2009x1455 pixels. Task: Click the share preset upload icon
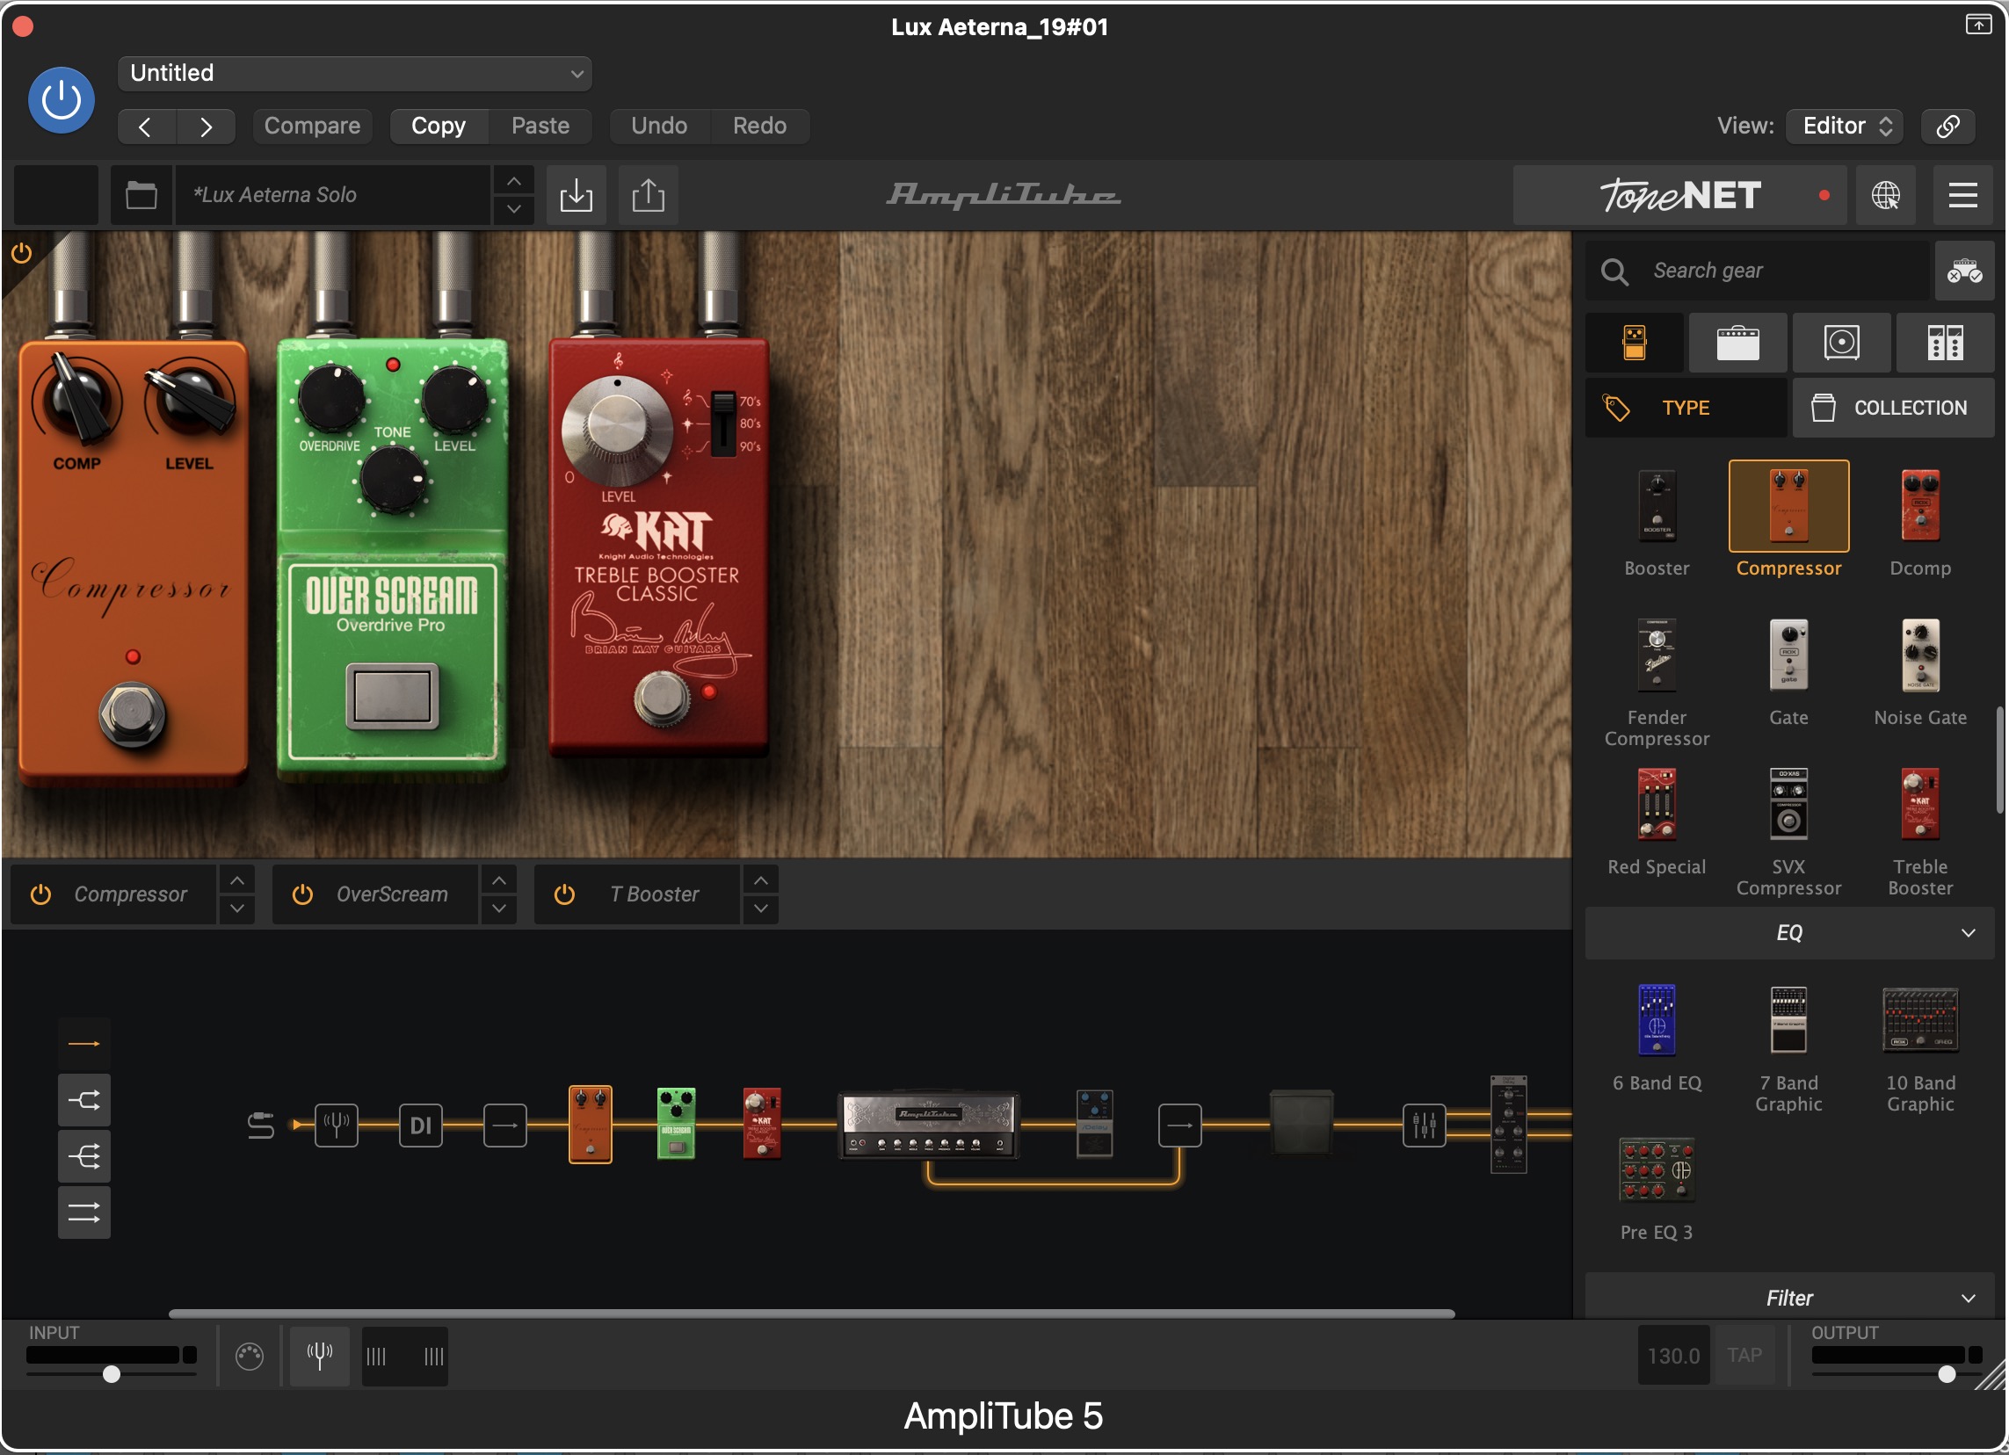pyautogui.click(x=649, y=195)
